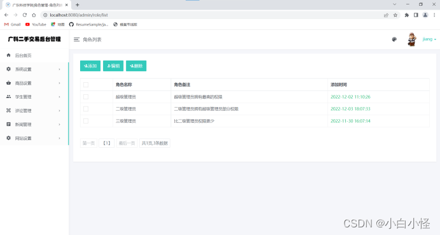The width and height of the screenshot is (440, 235).
Task: Open 新闻管理 menu item
Action: click(x=34, y=124)
